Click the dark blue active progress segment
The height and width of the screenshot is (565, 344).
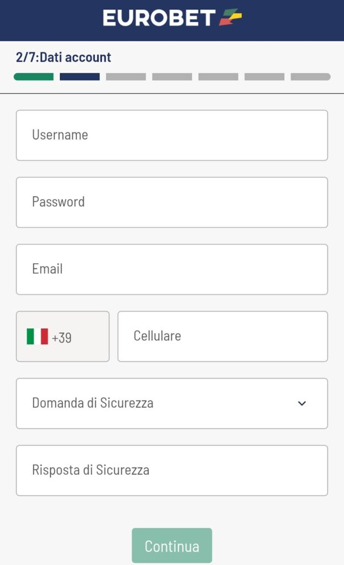[79, 77]
